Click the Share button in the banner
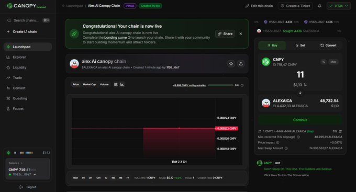356x192 pixels. 225,34
